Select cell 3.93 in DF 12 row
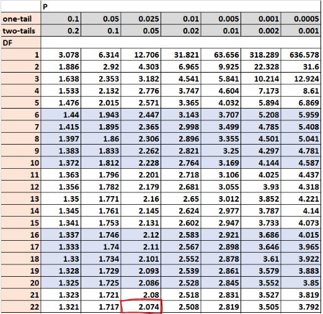Image resolution: width=323 pixels, height=314 pixels. pos(260,187)
